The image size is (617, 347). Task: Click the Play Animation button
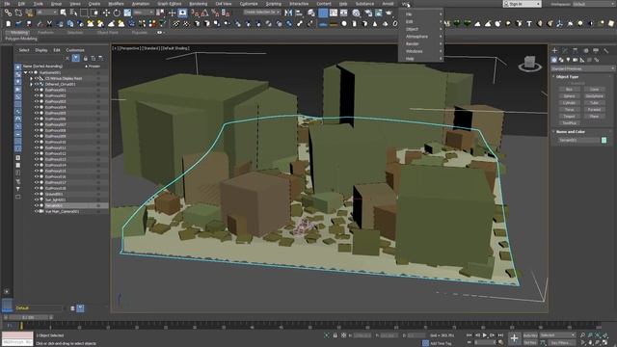coord(485,335)
